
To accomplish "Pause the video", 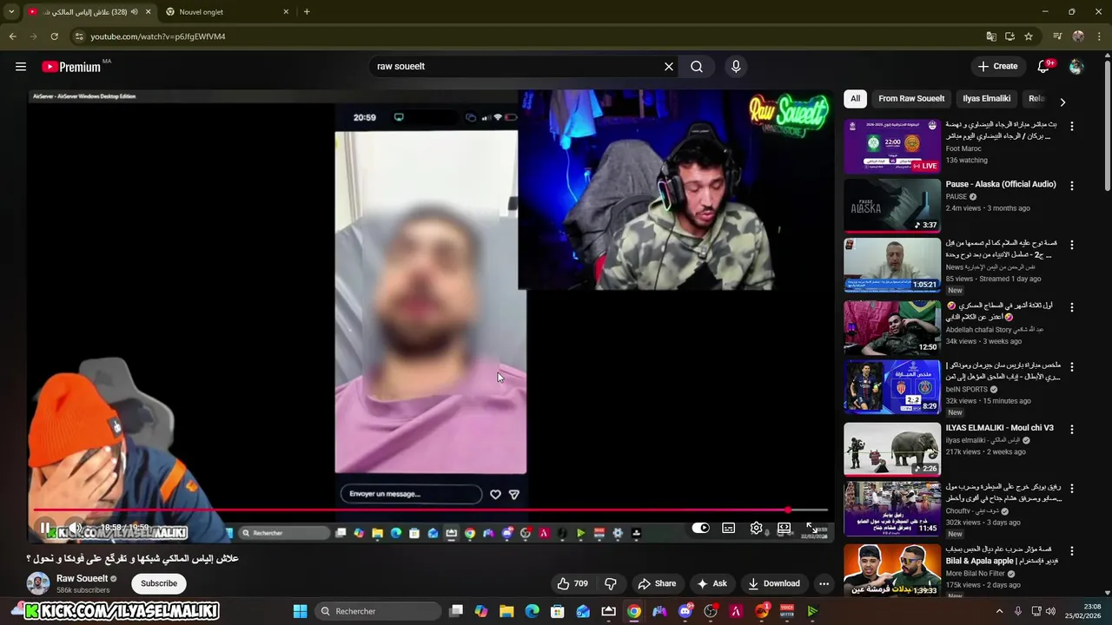I will tap(45, 528).
